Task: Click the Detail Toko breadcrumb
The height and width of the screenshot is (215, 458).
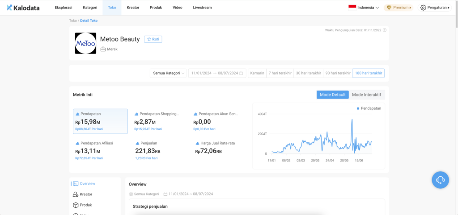Action: 89,21
